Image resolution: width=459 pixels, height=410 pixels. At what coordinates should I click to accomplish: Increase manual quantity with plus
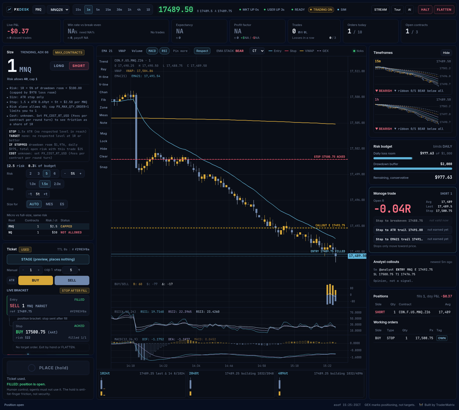click(39, 270)
